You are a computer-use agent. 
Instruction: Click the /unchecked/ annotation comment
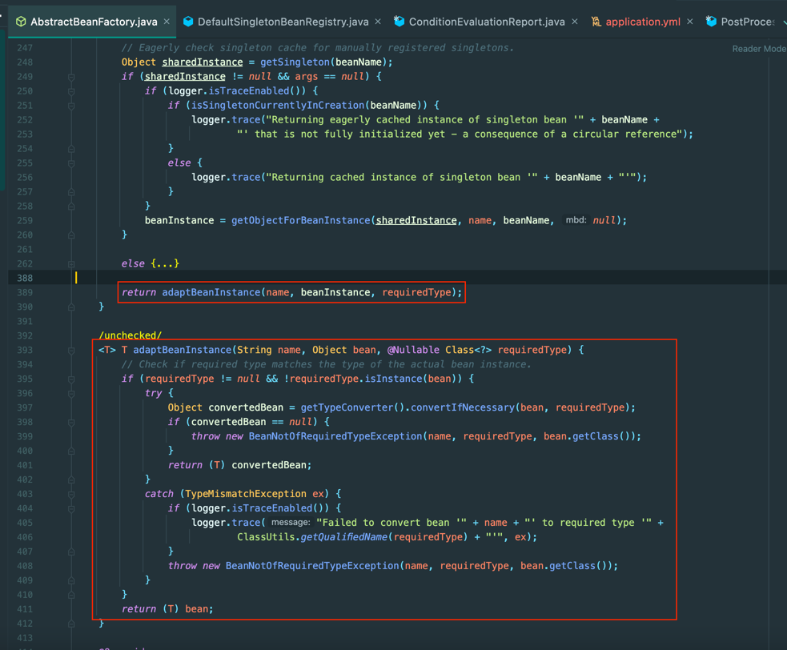pos(130,335)
